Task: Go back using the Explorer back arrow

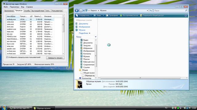Action: click(77, 11)
